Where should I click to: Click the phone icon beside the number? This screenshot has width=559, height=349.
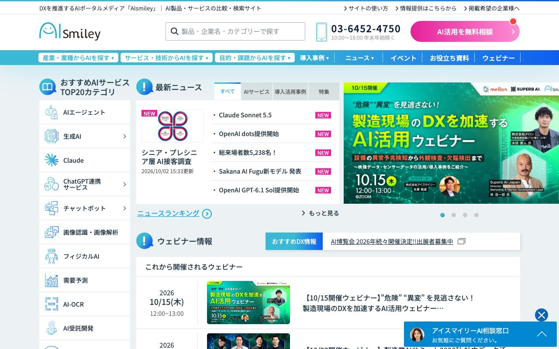click(x=321, y=32)
